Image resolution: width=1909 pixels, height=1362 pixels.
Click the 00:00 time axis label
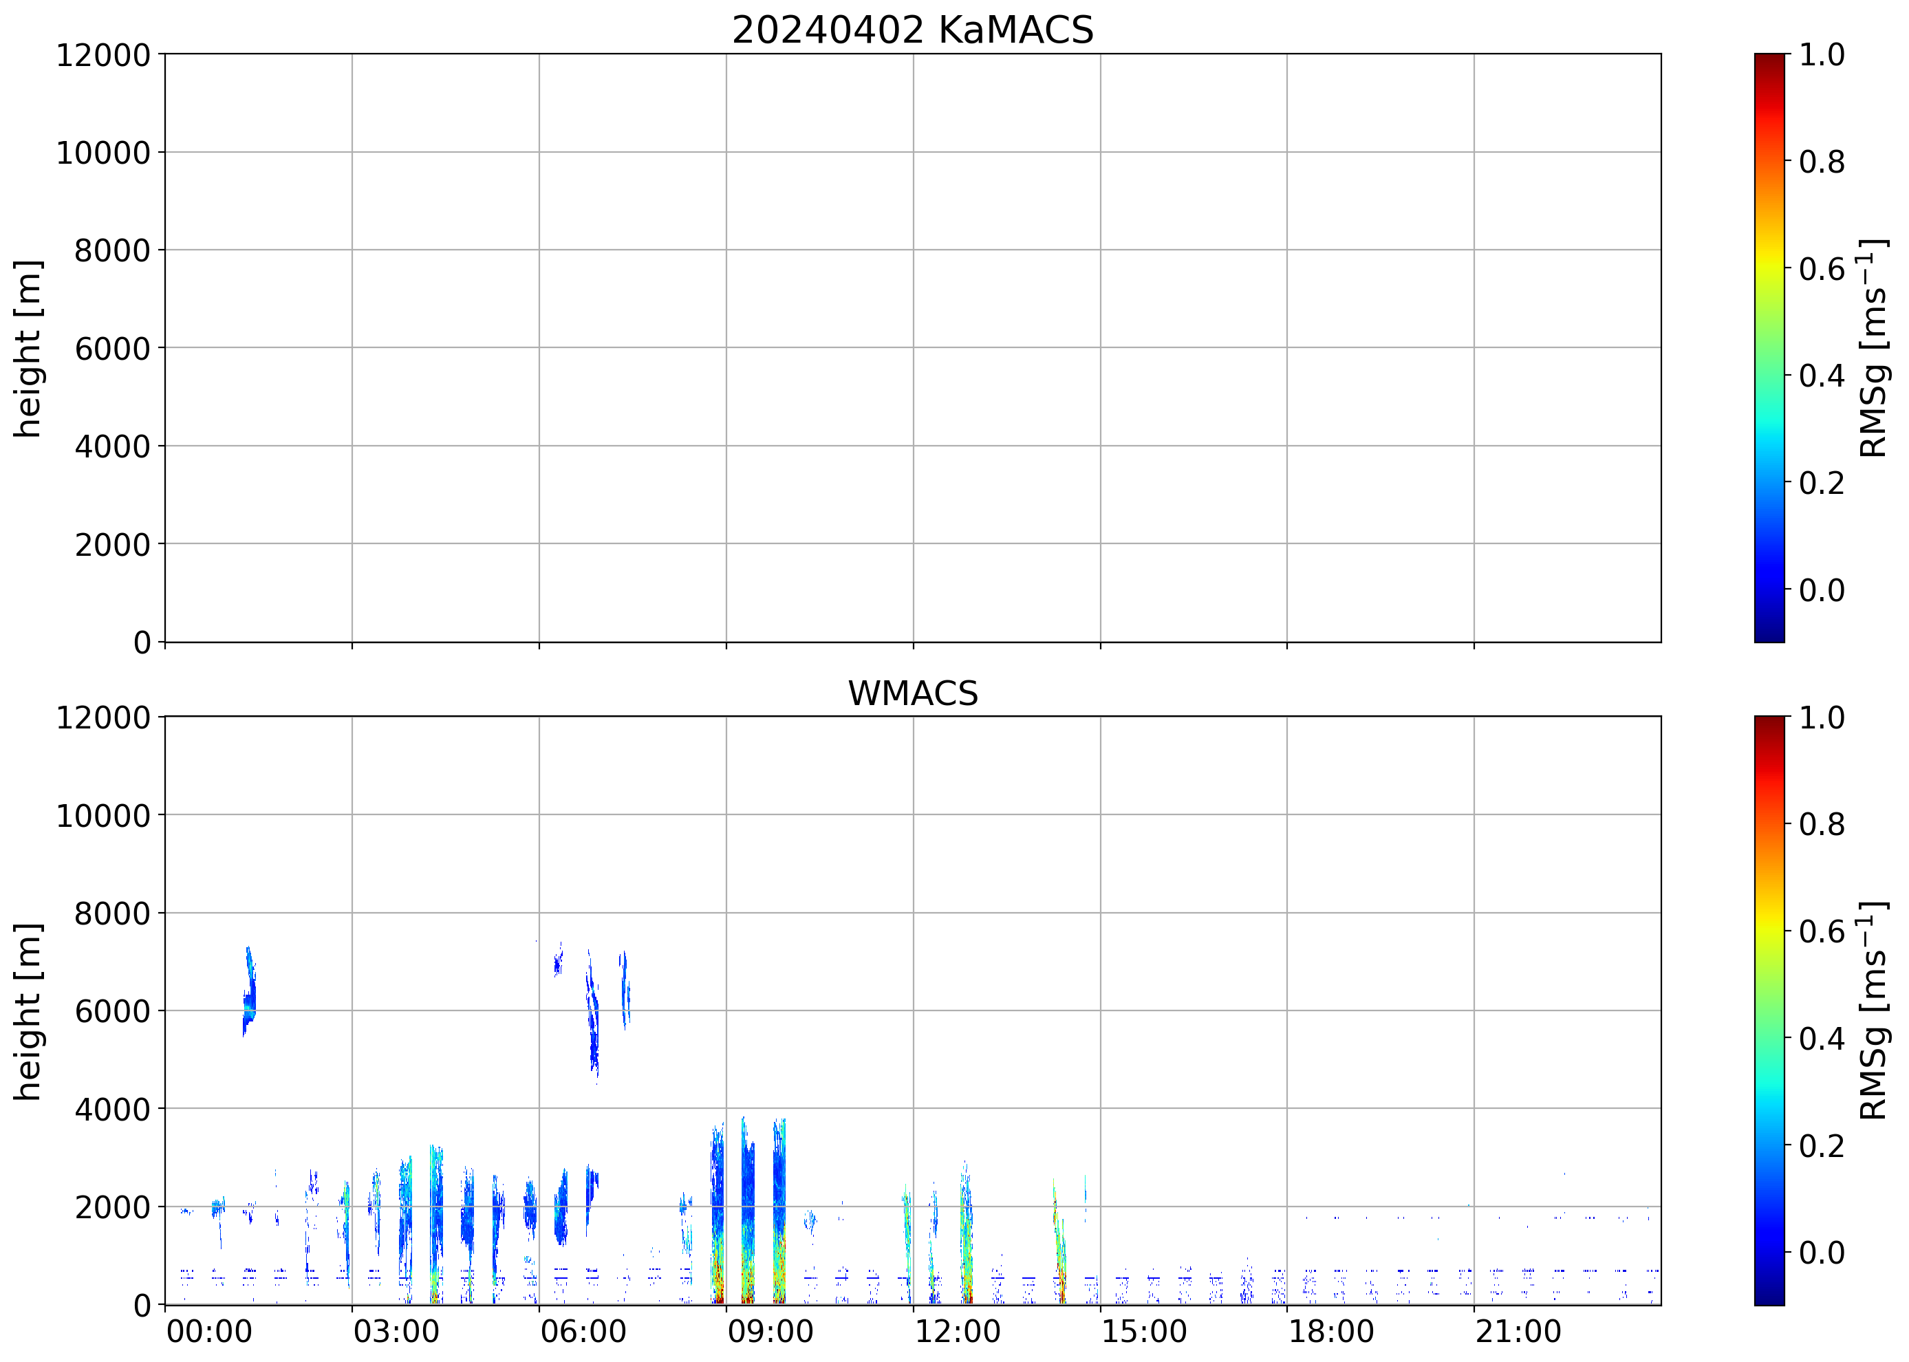click(x=209, y=1332)
